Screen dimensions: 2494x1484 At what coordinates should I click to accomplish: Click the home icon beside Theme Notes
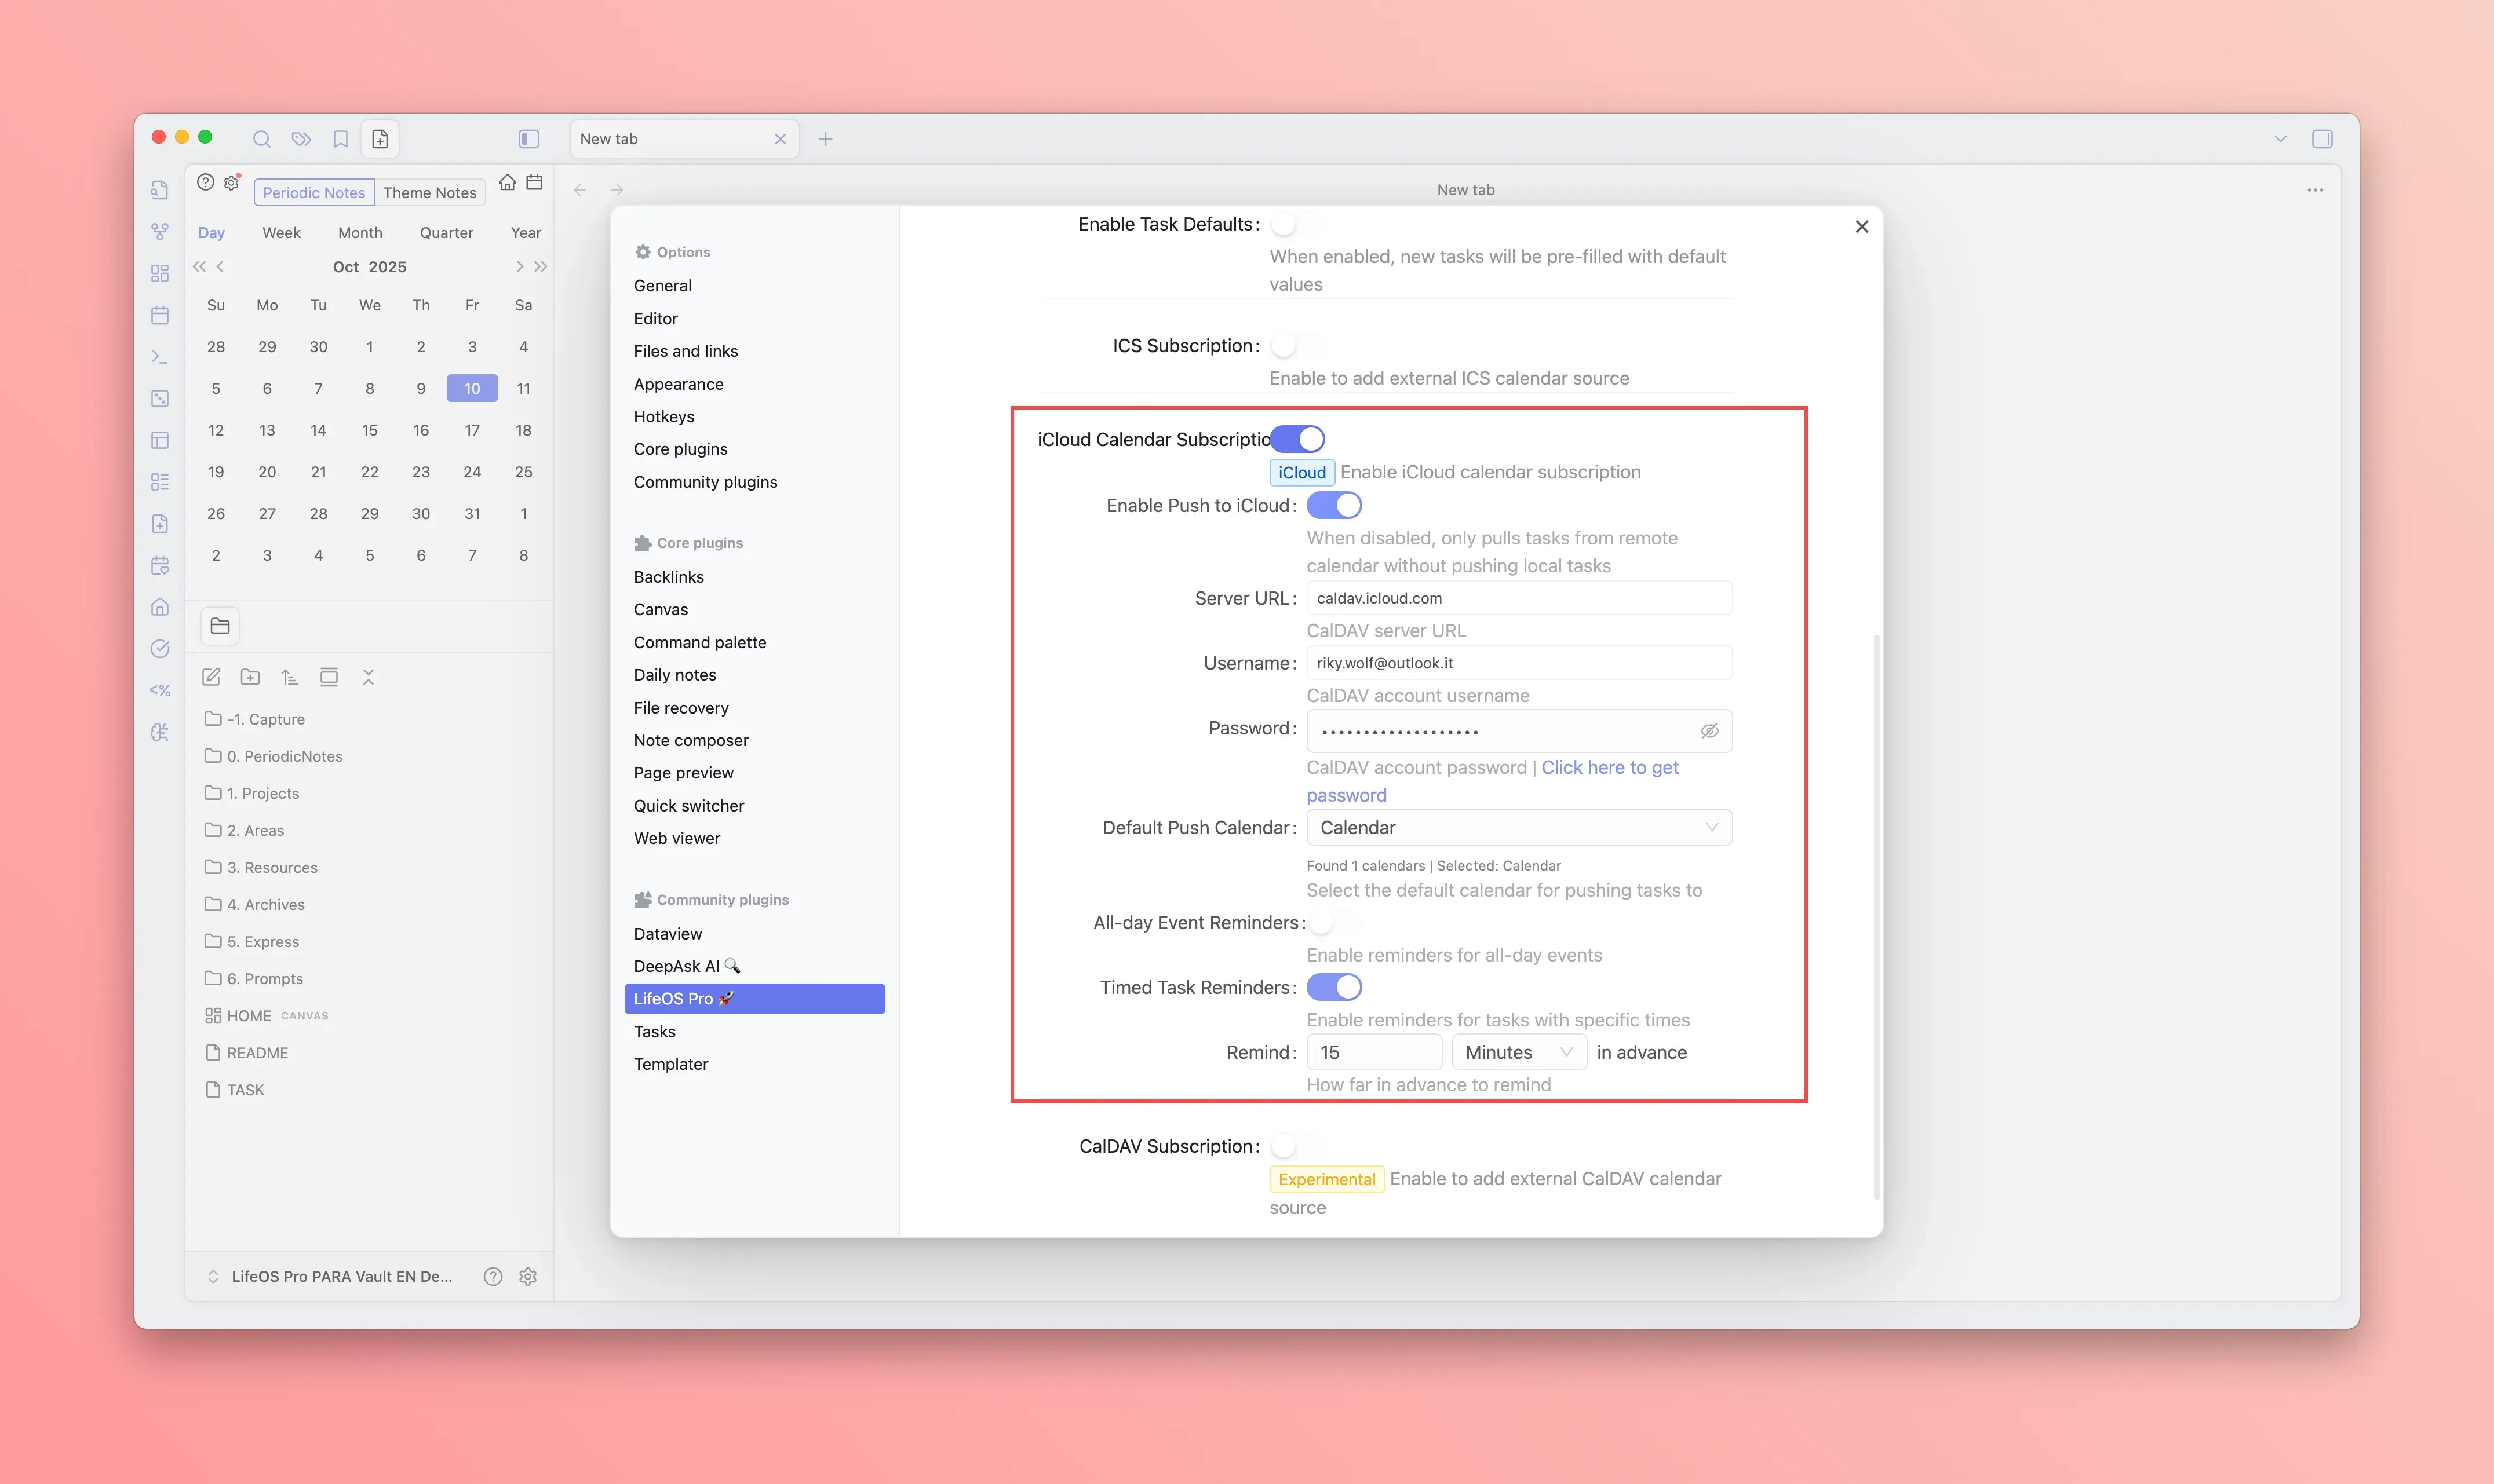(507, 182)
